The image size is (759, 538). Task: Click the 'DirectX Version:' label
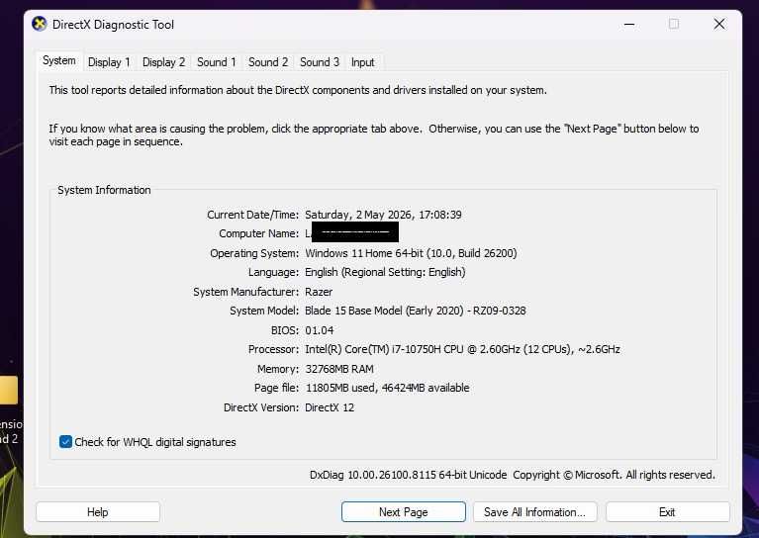pos(261,407)
